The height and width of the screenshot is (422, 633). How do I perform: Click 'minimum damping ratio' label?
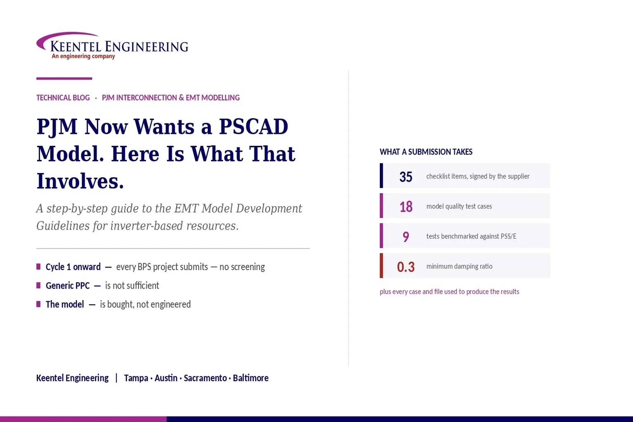[459, 266]
